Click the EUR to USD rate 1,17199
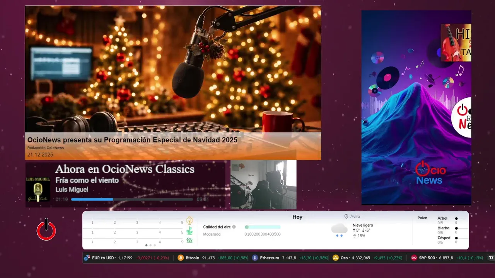495x278 pixels. pos(125,258)
